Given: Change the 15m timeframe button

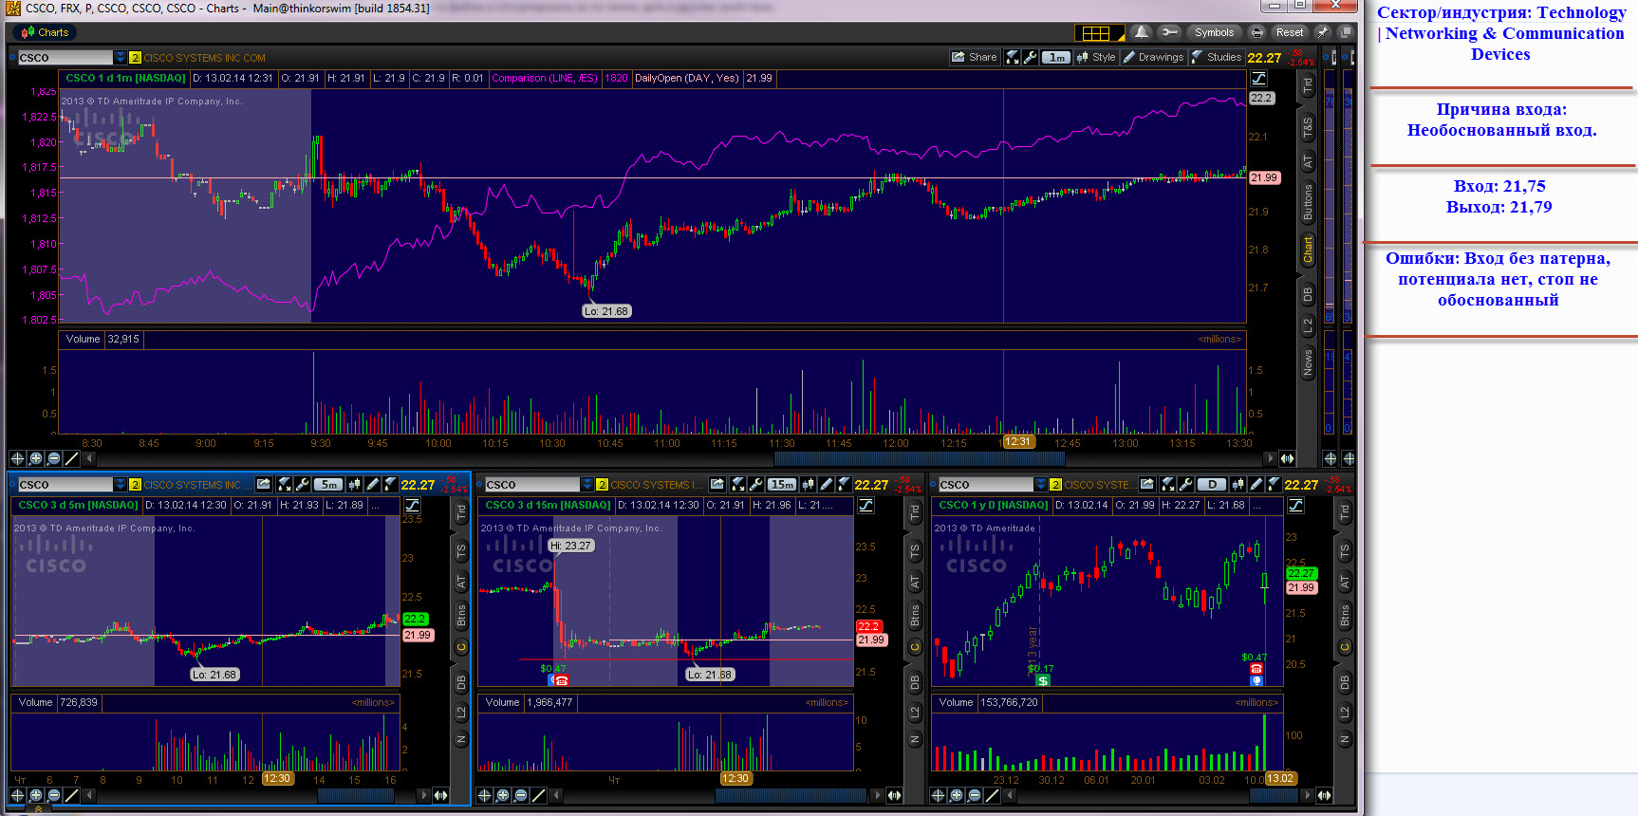Looking at the screenshot, I should [x=782, y=484].
